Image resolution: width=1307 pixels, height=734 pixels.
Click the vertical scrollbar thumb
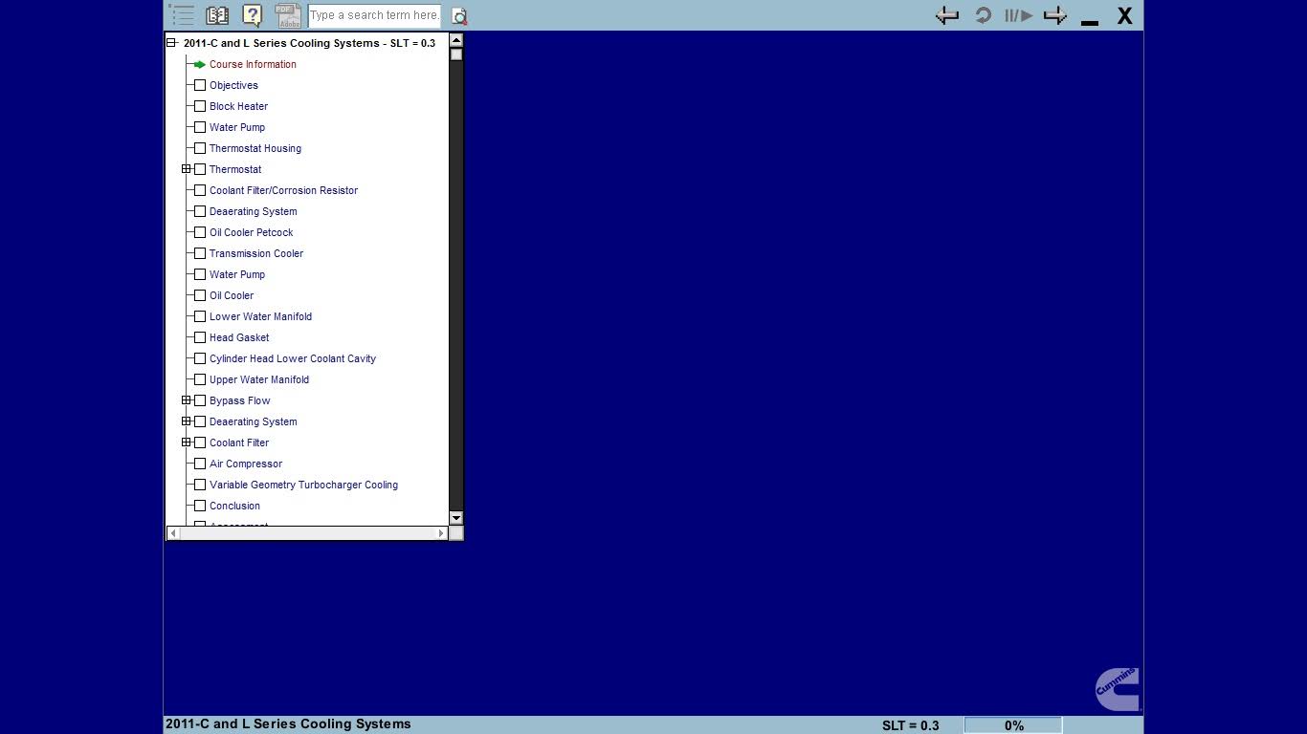click(x=456, y=54)
